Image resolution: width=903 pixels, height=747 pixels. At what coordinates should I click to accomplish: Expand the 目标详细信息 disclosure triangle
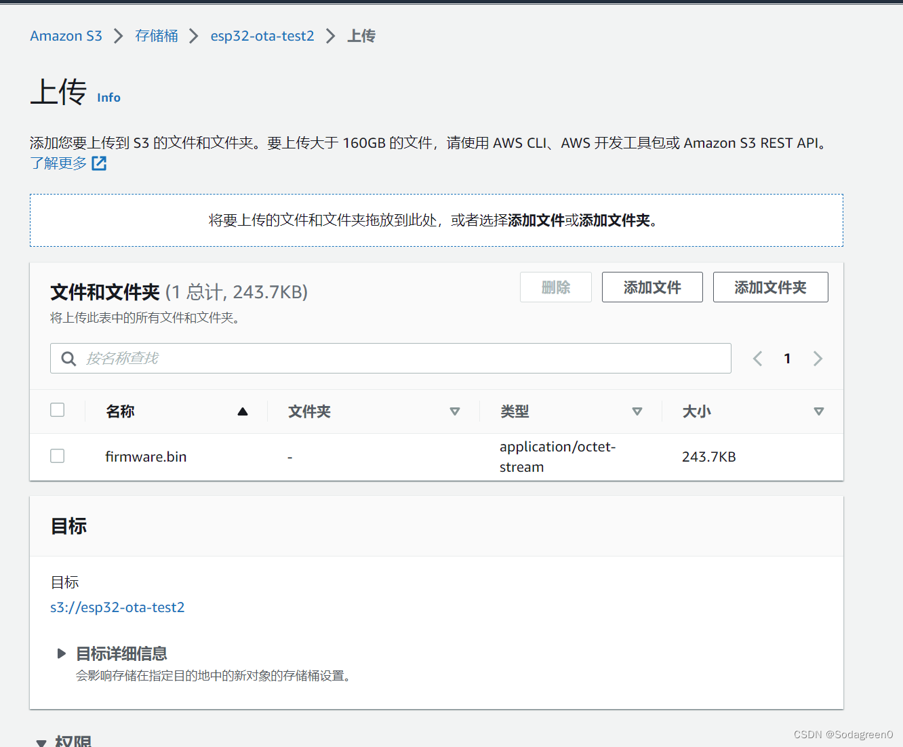point(61,653)
